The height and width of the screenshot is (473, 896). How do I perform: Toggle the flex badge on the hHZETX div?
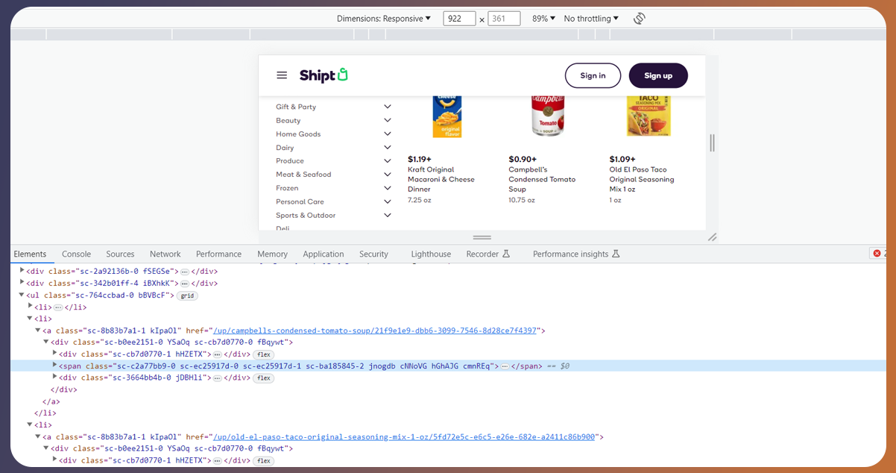point(263,354)
